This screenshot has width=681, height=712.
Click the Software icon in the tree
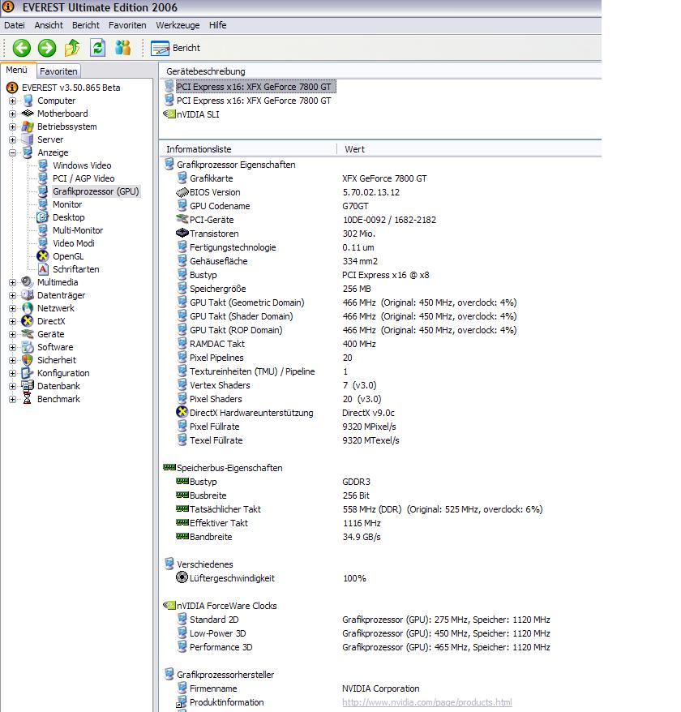pyautogui.click(x=28, y=347)
